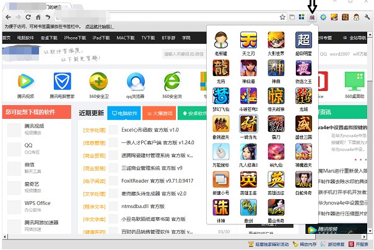Click the 腾讯电脑管家 shield icon
This screenshot has height=250, width=374.
(x=63, y=81)
